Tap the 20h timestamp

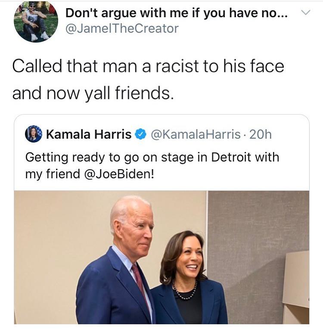(x=261, y=135)
